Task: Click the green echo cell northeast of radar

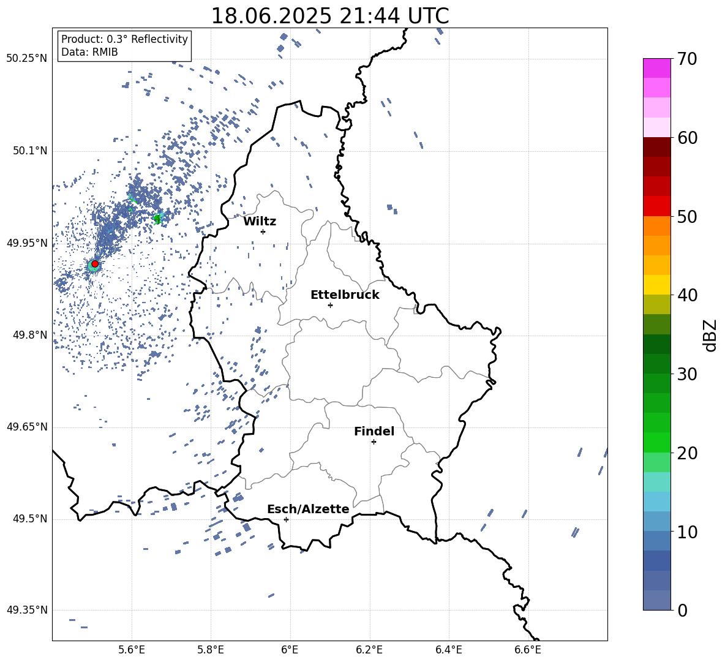Action: (158, 218)
